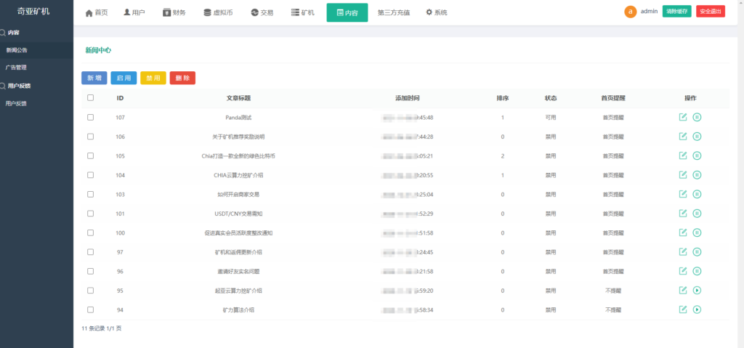
Task: Click the yellow 禁用 button
Action: click(x=153, y=78)
